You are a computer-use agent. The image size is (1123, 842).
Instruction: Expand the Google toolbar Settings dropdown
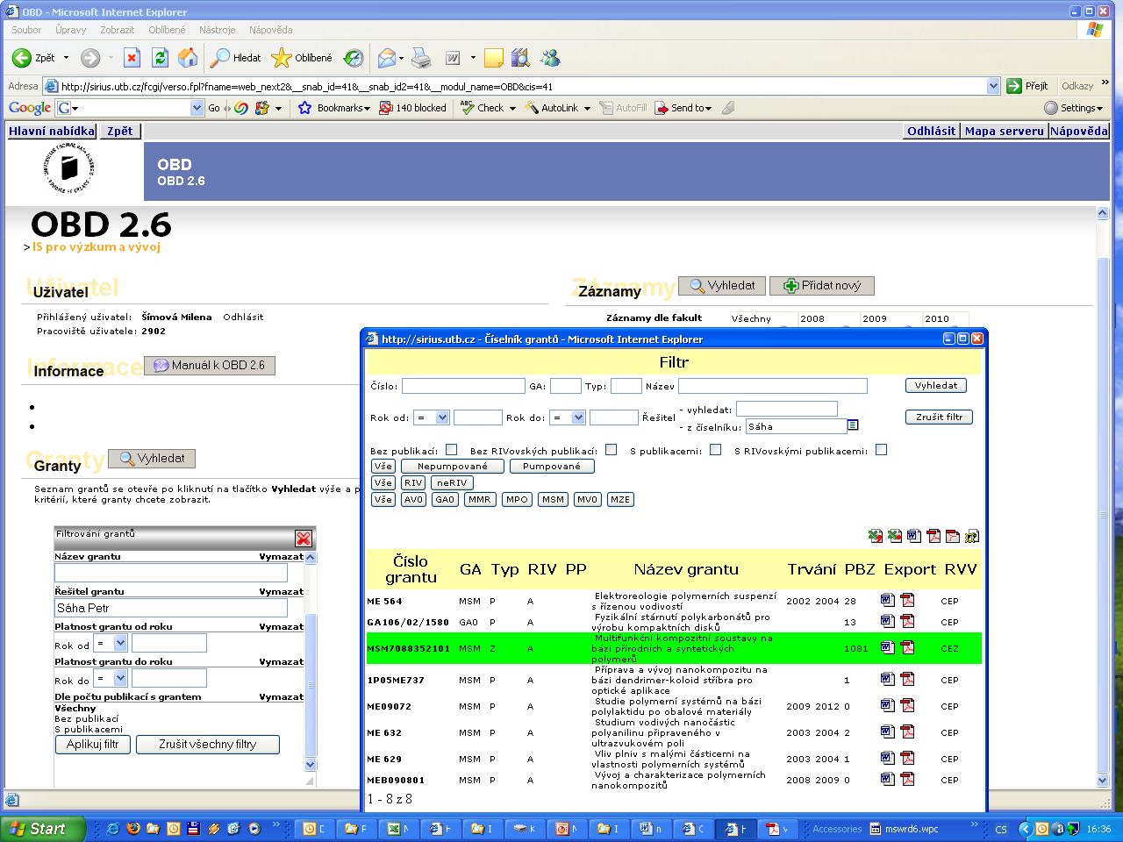click(1099, 109)
